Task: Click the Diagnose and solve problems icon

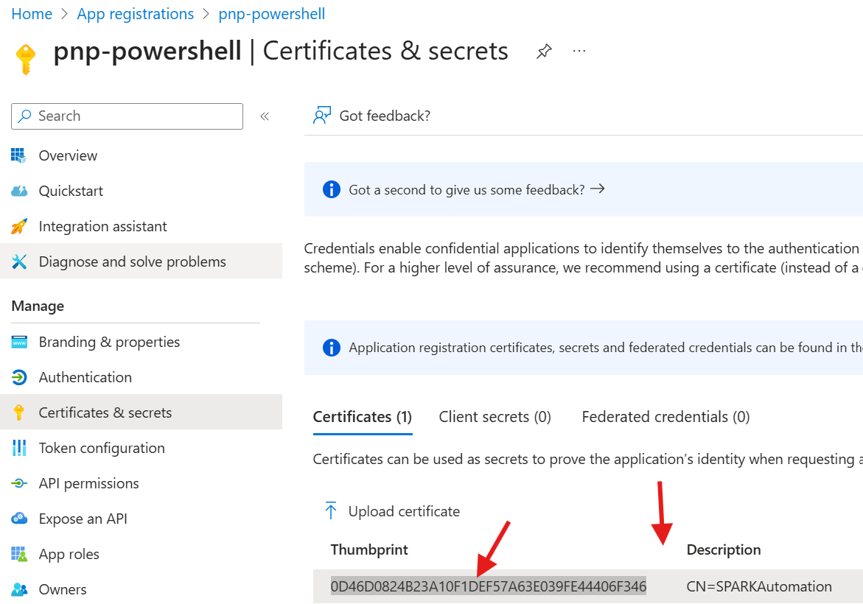Action: [19, 261]
